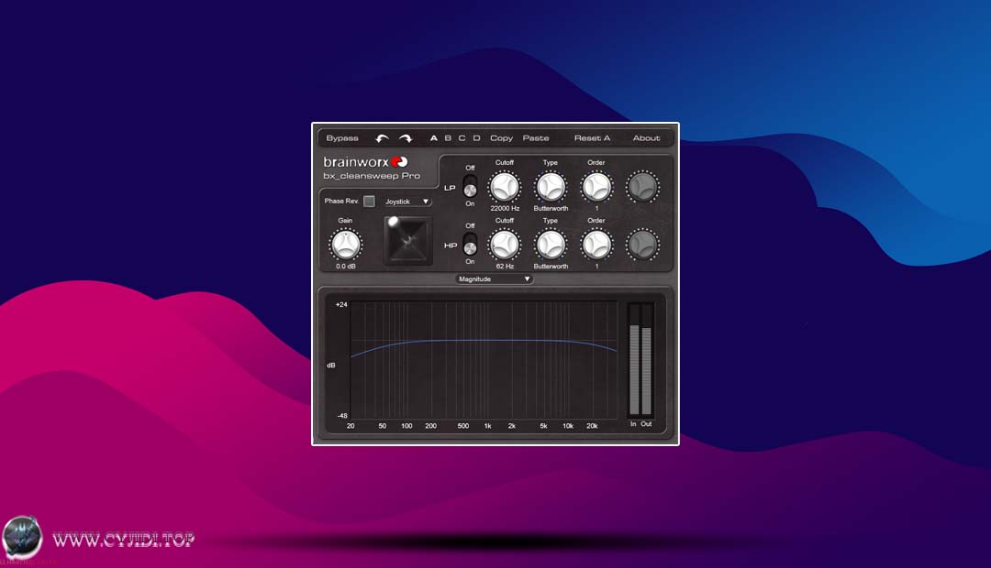The height and width of the screenshot is (568, 991).
Task: Click the LP Butterworth type label
Action: point(551,208)
